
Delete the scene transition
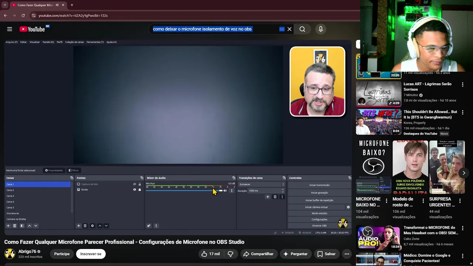click(275, 197)
